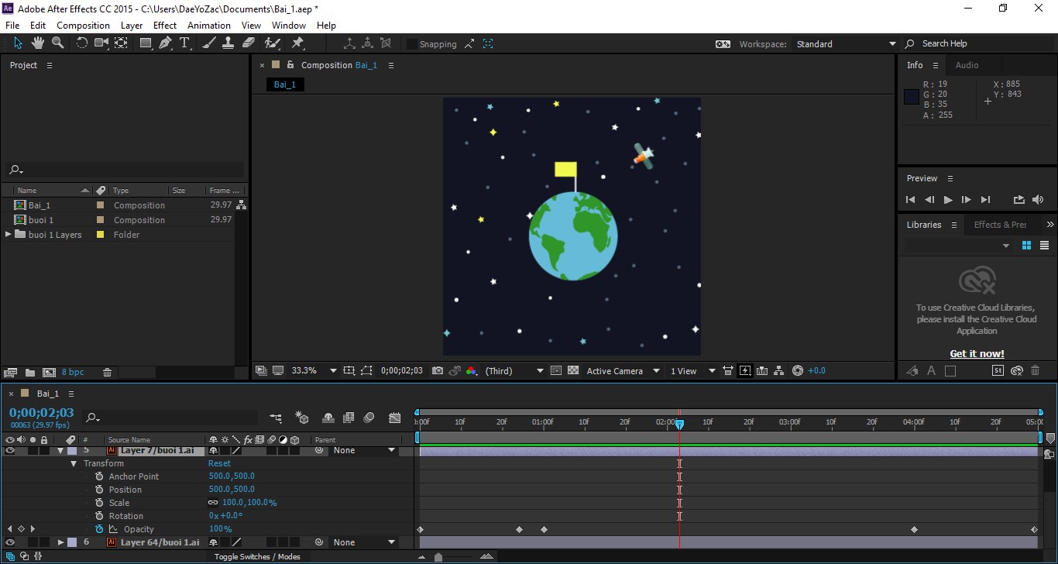Toggle the Scale constrain proportions link
The width and height of the screenshot is (1058, 564).
coord(213,503)
